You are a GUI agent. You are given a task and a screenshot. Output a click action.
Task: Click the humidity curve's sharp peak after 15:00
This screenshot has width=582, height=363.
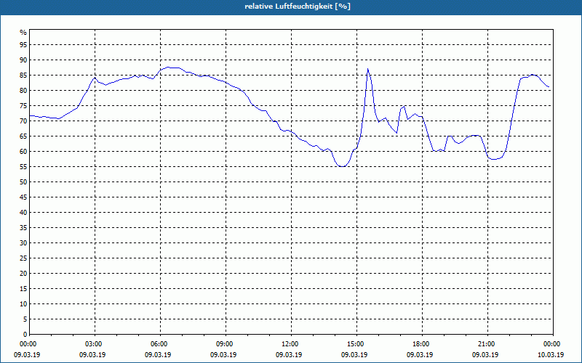[x=367, y=69]
